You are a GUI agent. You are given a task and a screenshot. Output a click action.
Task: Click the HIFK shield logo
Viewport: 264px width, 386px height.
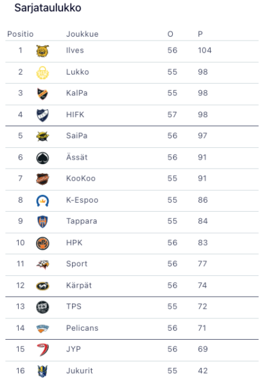pyautogui.click(x=42, y=115)
